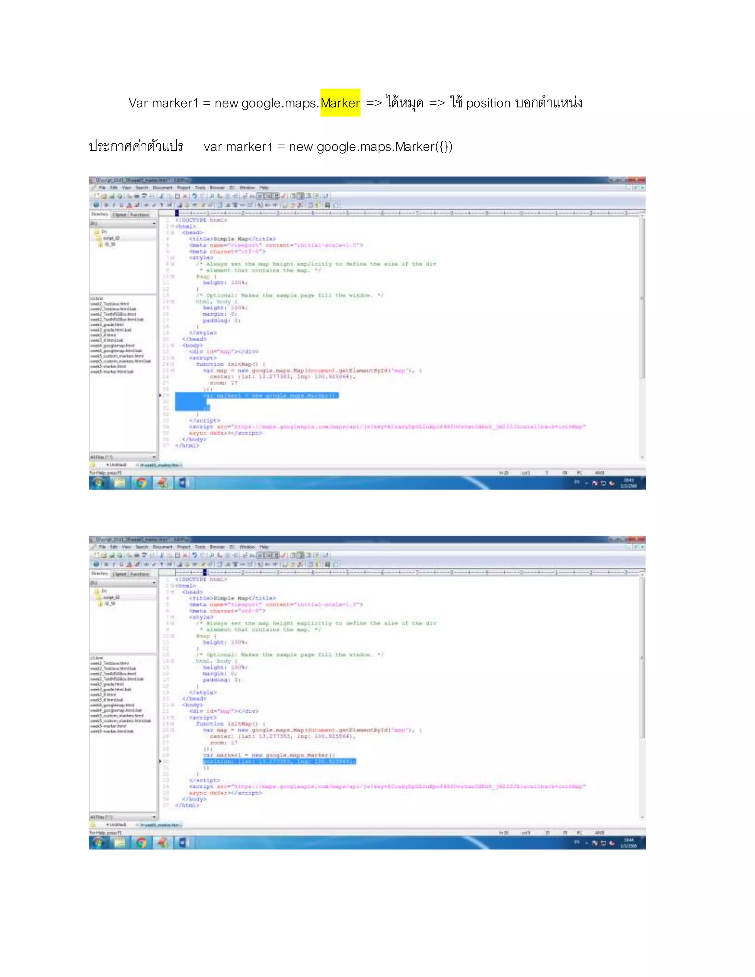Image resolution: width=755 pixels, height=977 pixels.
Task: Click Undo icon in lower EditPlus toolbar
Action: coord(195,555)
